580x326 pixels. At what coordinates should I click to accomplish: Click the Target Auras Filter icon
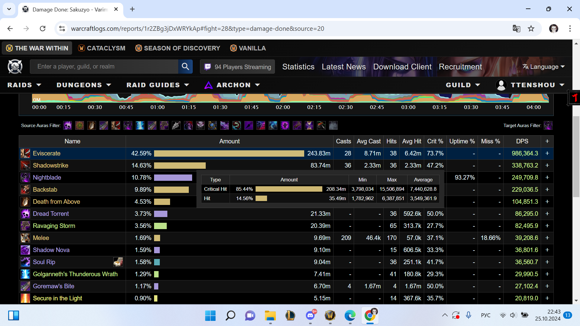(x=548, y=126)
